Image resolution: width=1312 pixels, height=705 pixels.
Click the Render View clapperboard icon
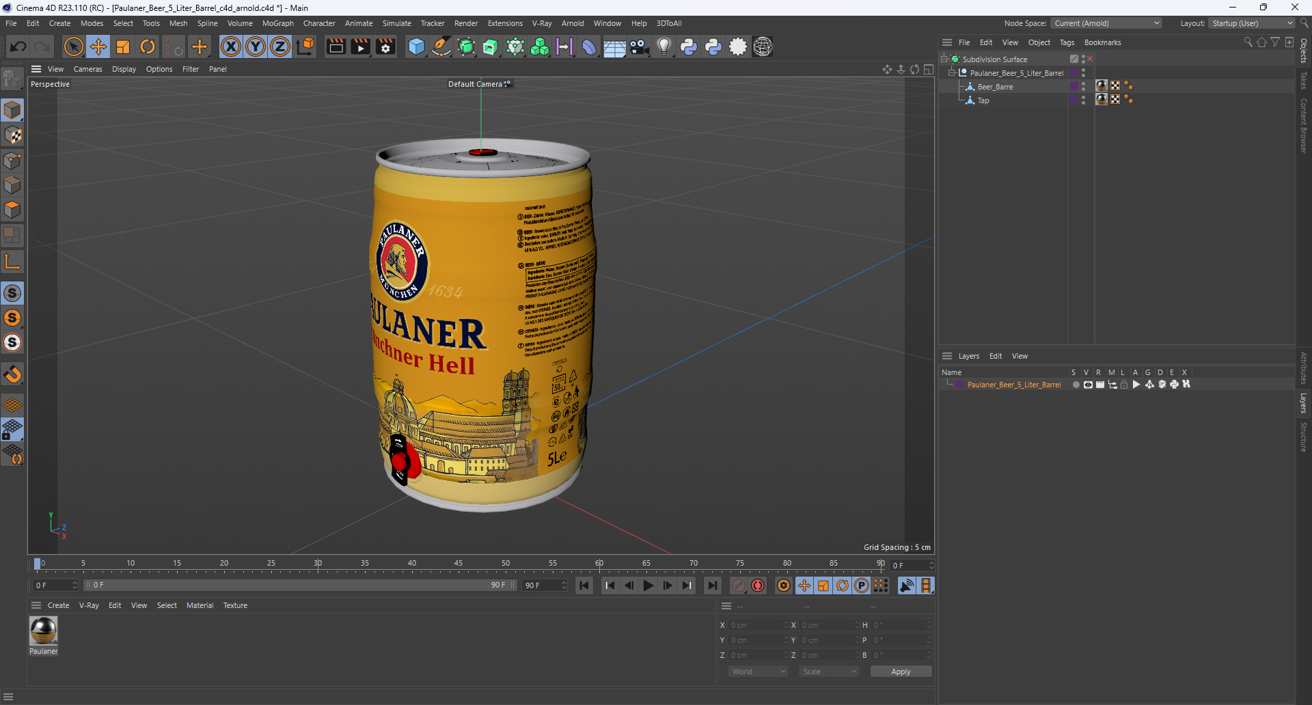[336, 46]
